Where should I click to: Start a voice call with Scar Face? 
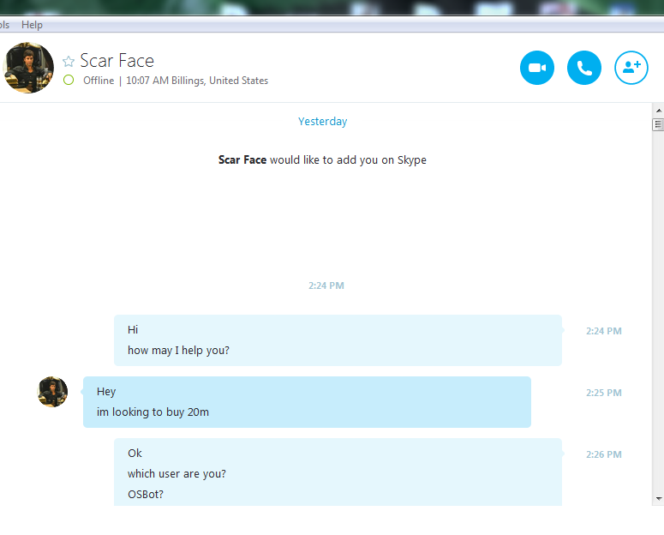(x=584, y=68)
